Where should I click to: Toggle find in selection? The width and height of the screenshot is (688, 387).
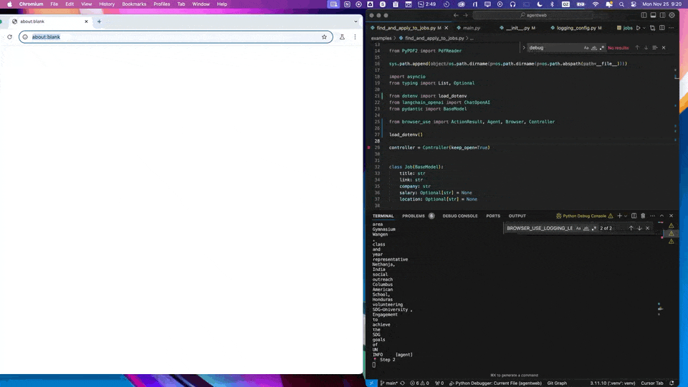click(654, 47)
